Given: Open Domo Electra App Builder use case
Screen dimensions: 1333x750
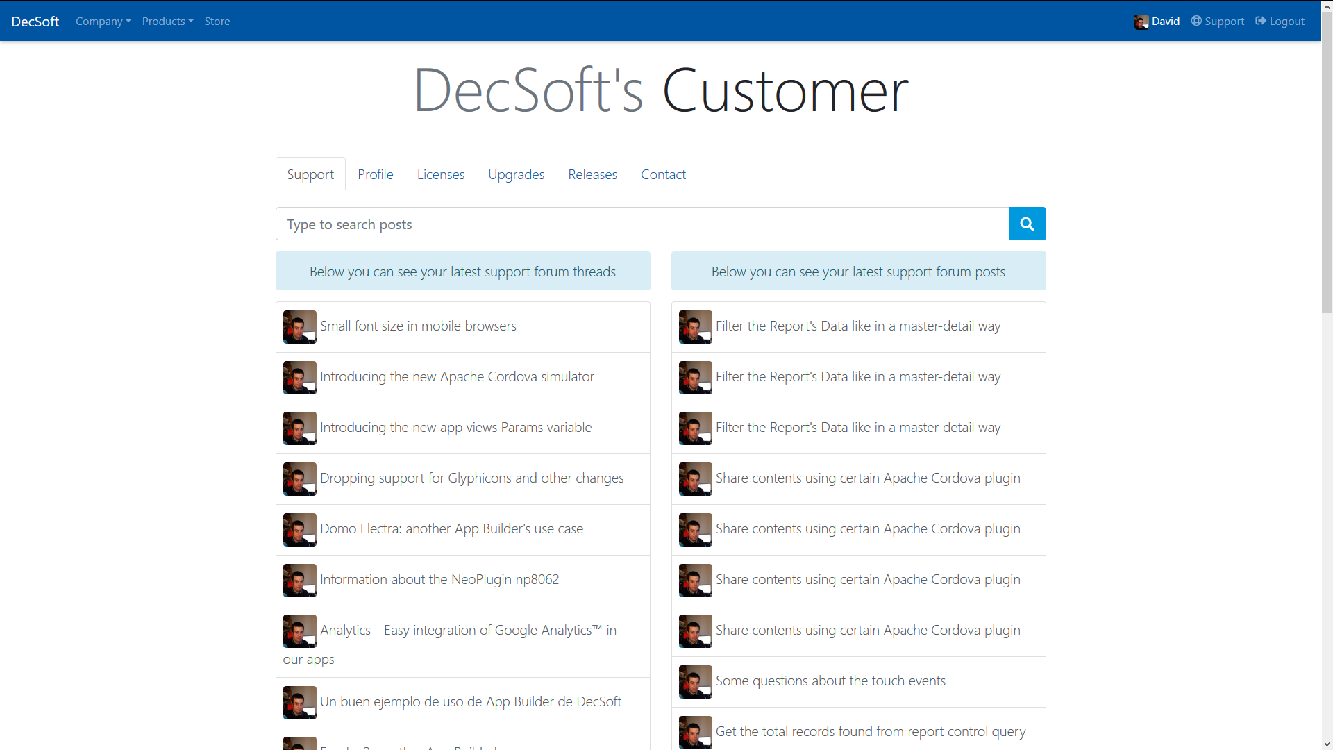Looking at the screenshot, I should (451, 528).
